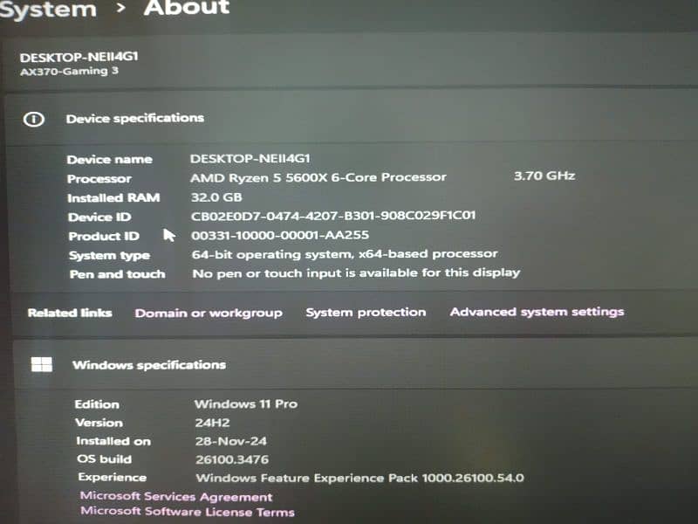
Task: Click the System type label
Action: 110,256
